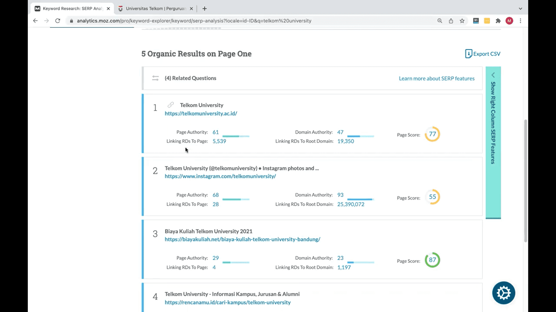Click title Telkom University - Informasi Kampus
The image size is (556, 312).
click(232, 294)
